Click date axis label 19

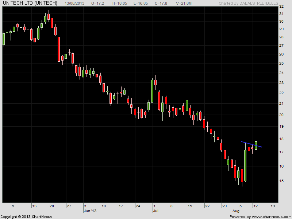click(x=272, y=206)
